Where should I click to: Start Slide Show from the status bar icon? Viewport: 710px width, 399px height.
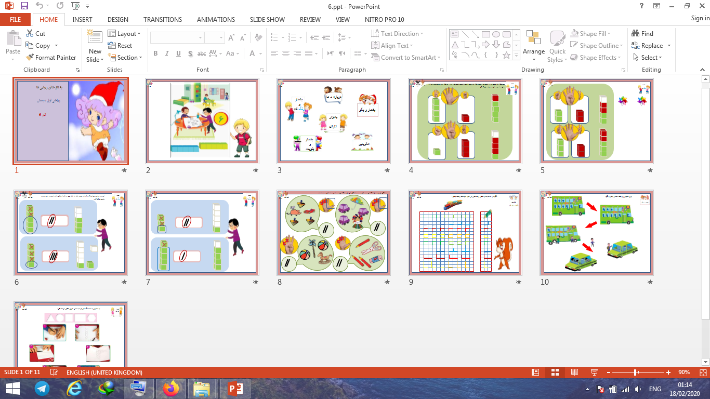(x=594, y=373)
